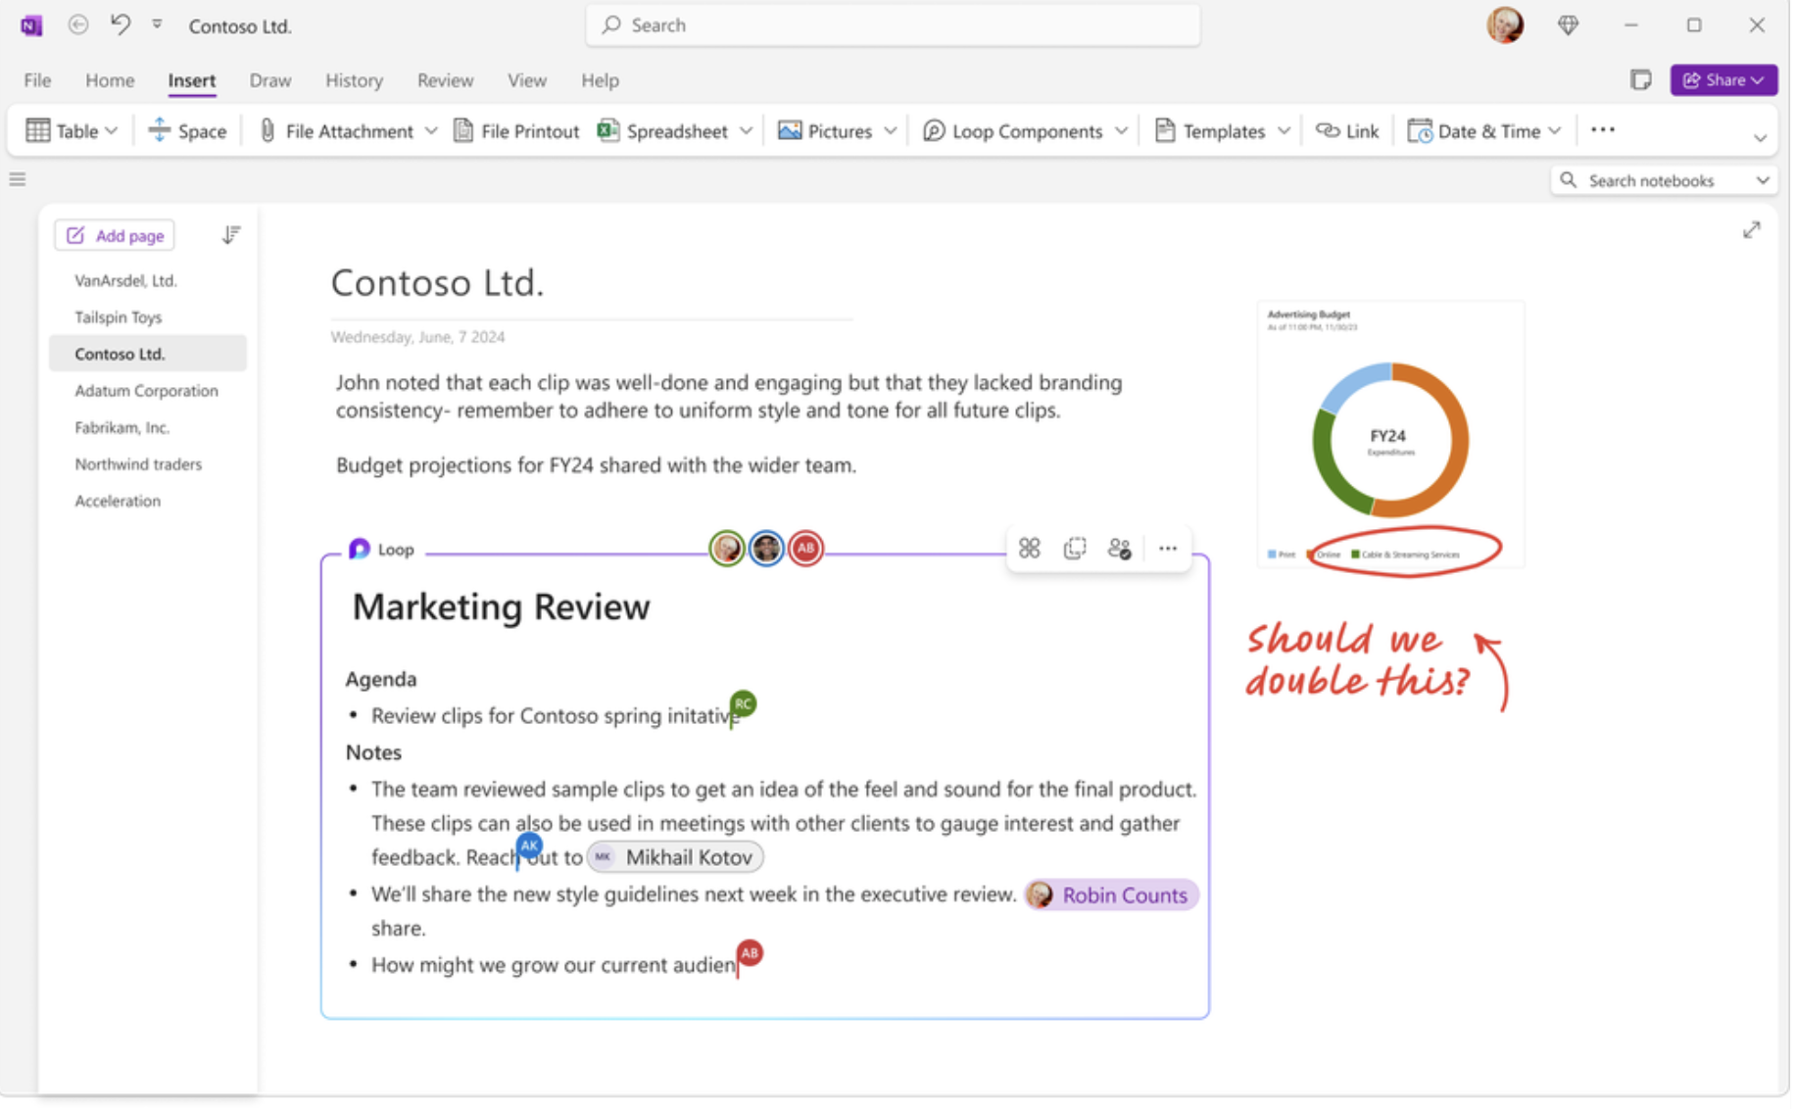The image size is (1795, 1109).
Task: Toggle the navigation pane hamburger icon
Action: [x=17, y=179]
